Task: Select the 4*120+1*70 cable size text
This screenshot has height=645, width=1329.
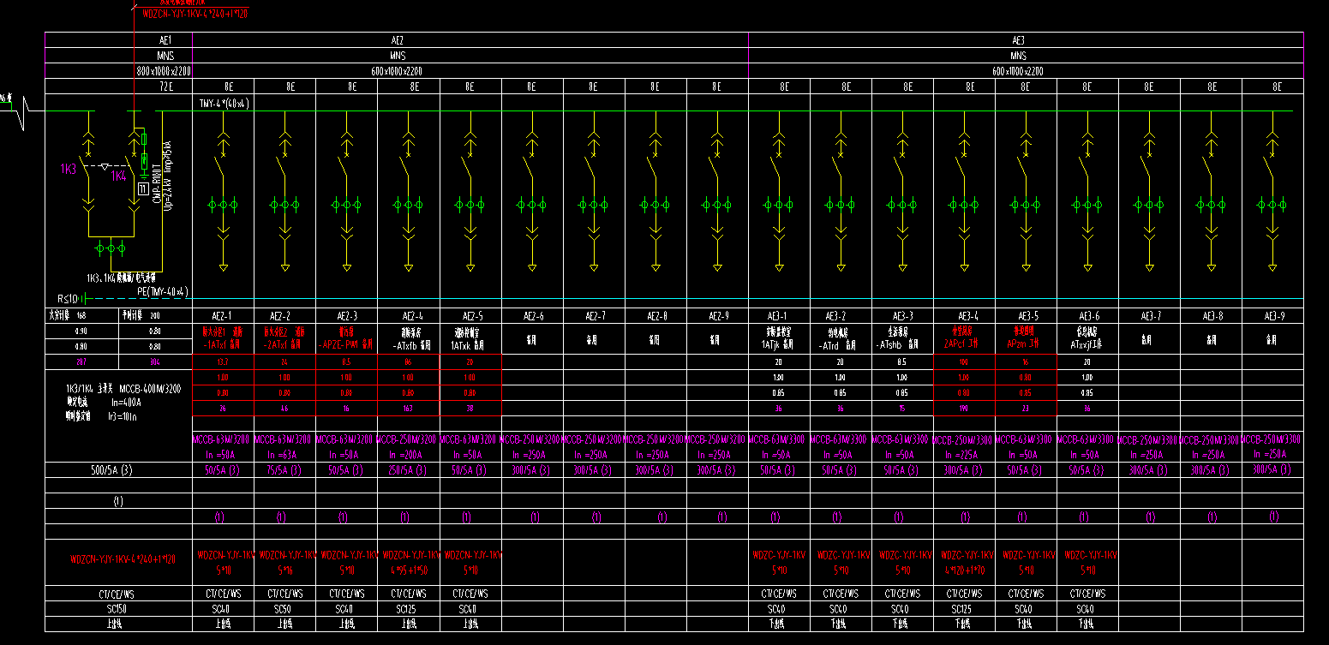Action: (x=963, y=570)
